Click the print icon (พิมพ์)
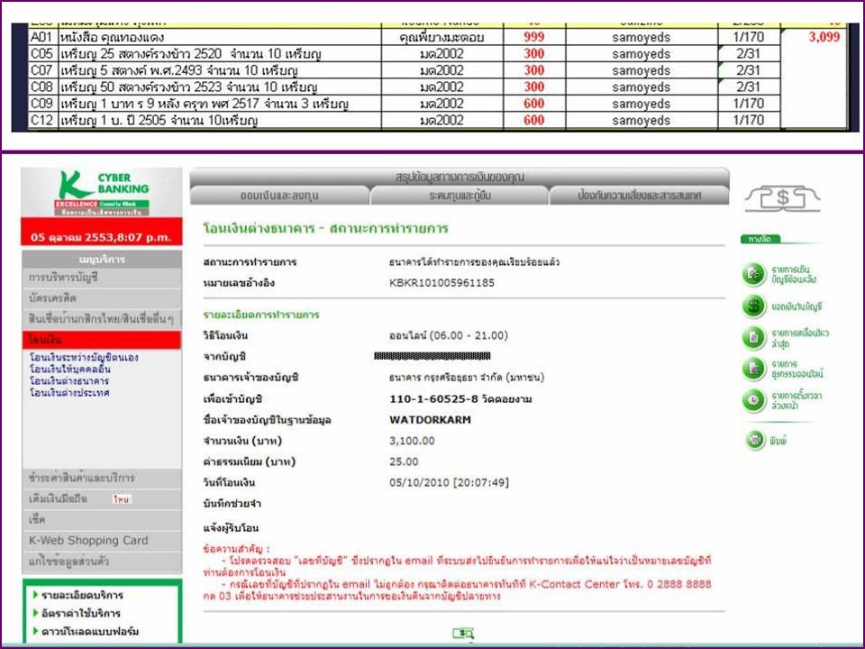 pyautogui.click(x=754, y=440)
